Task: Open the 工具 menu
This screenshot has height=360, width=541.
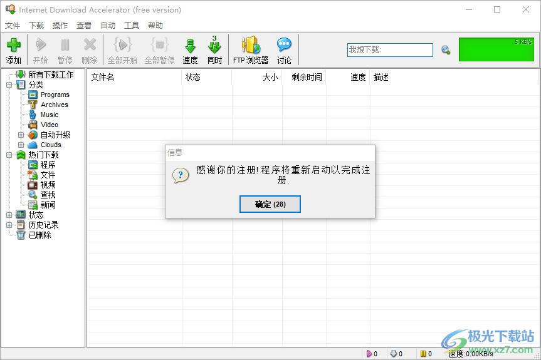Action: (x=132, y=26)
